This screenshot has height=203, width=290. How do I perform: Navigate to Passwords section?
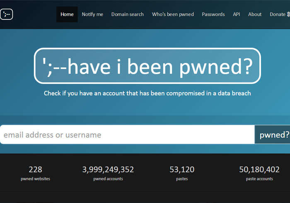213,15
